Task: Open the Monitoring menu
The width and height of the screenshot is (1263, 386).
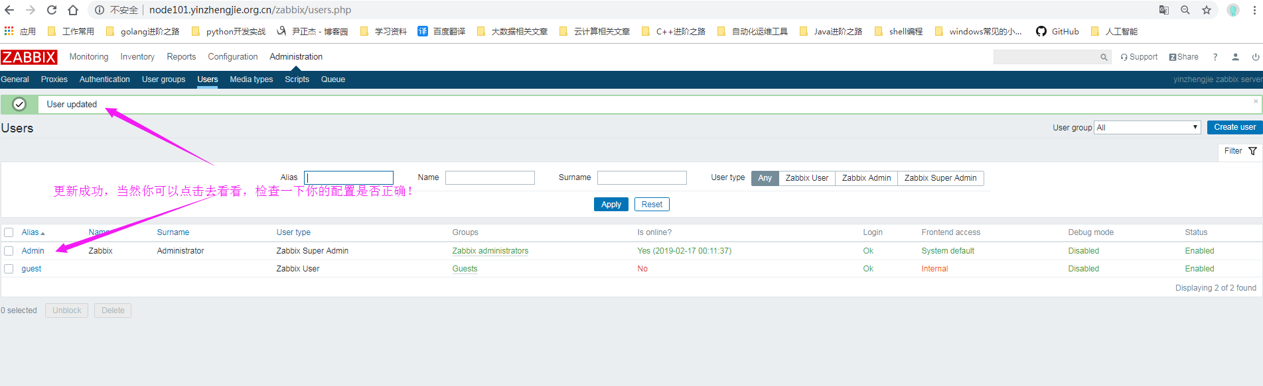Action: coord(89,57)
